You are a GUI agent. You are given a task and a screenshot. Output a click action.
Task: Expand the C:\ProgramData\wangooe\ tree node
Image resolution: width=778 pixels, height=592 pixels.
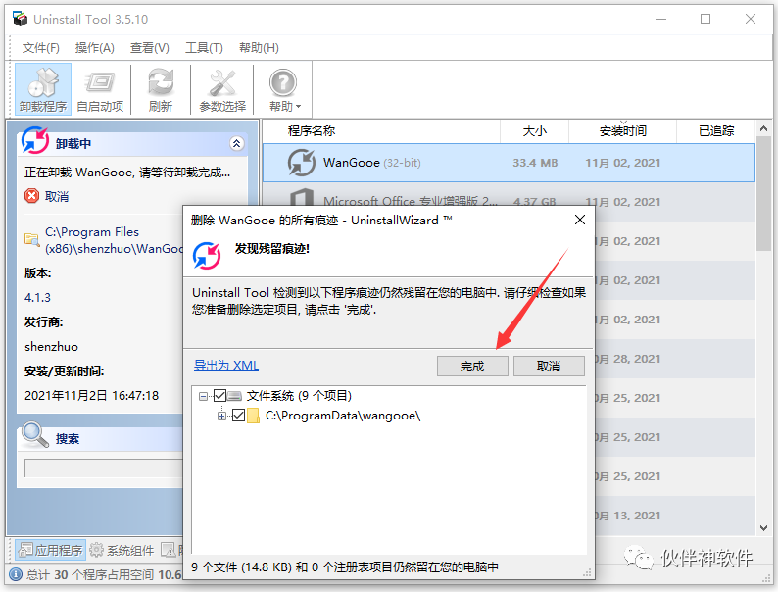221,416
